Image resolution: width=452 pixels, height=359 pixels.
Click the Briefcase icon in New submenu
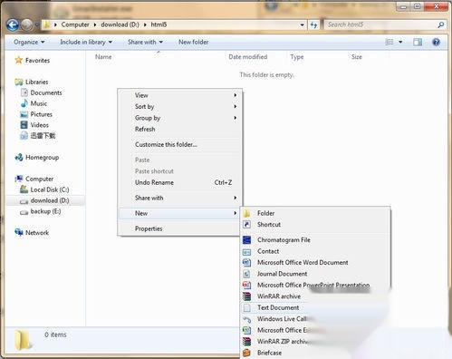(x=246, y=353)
